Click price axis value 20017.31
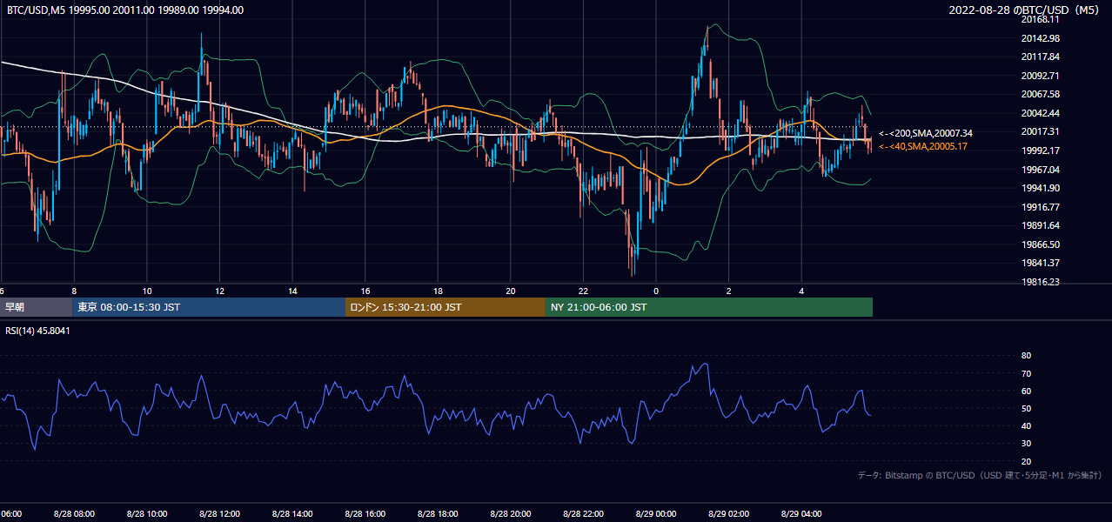This screenshot has height=522, width=1112. click(1041, 131)
